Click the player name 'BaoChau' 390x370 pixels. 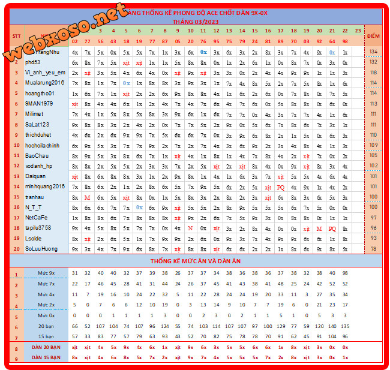(x=37, y=156)
